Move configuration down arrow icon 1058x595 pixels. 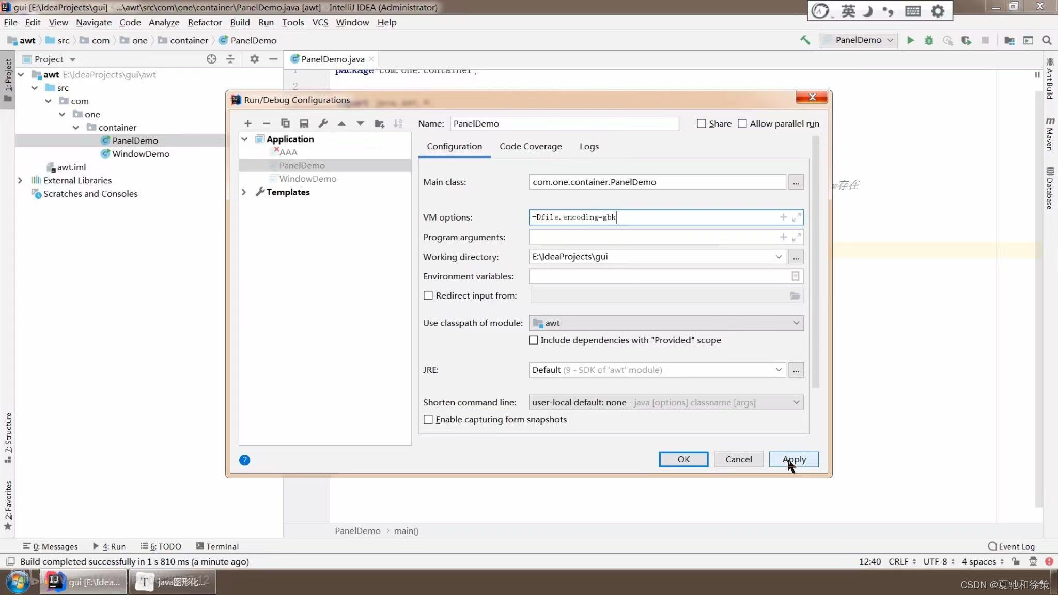(360, 123)
